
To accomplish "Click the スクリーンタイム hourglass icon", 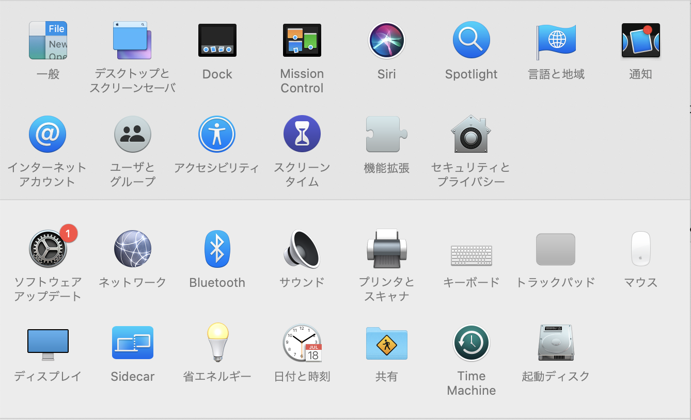I will coord(302,134).
